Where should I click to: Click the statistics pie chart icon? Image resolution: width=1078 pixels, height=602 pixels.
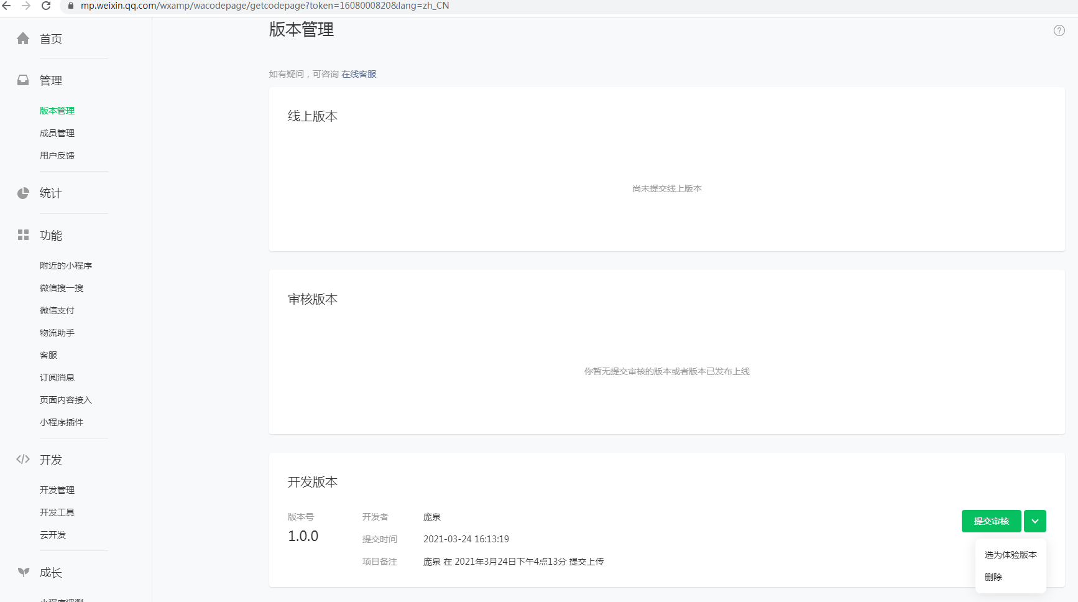pos(23,193)
